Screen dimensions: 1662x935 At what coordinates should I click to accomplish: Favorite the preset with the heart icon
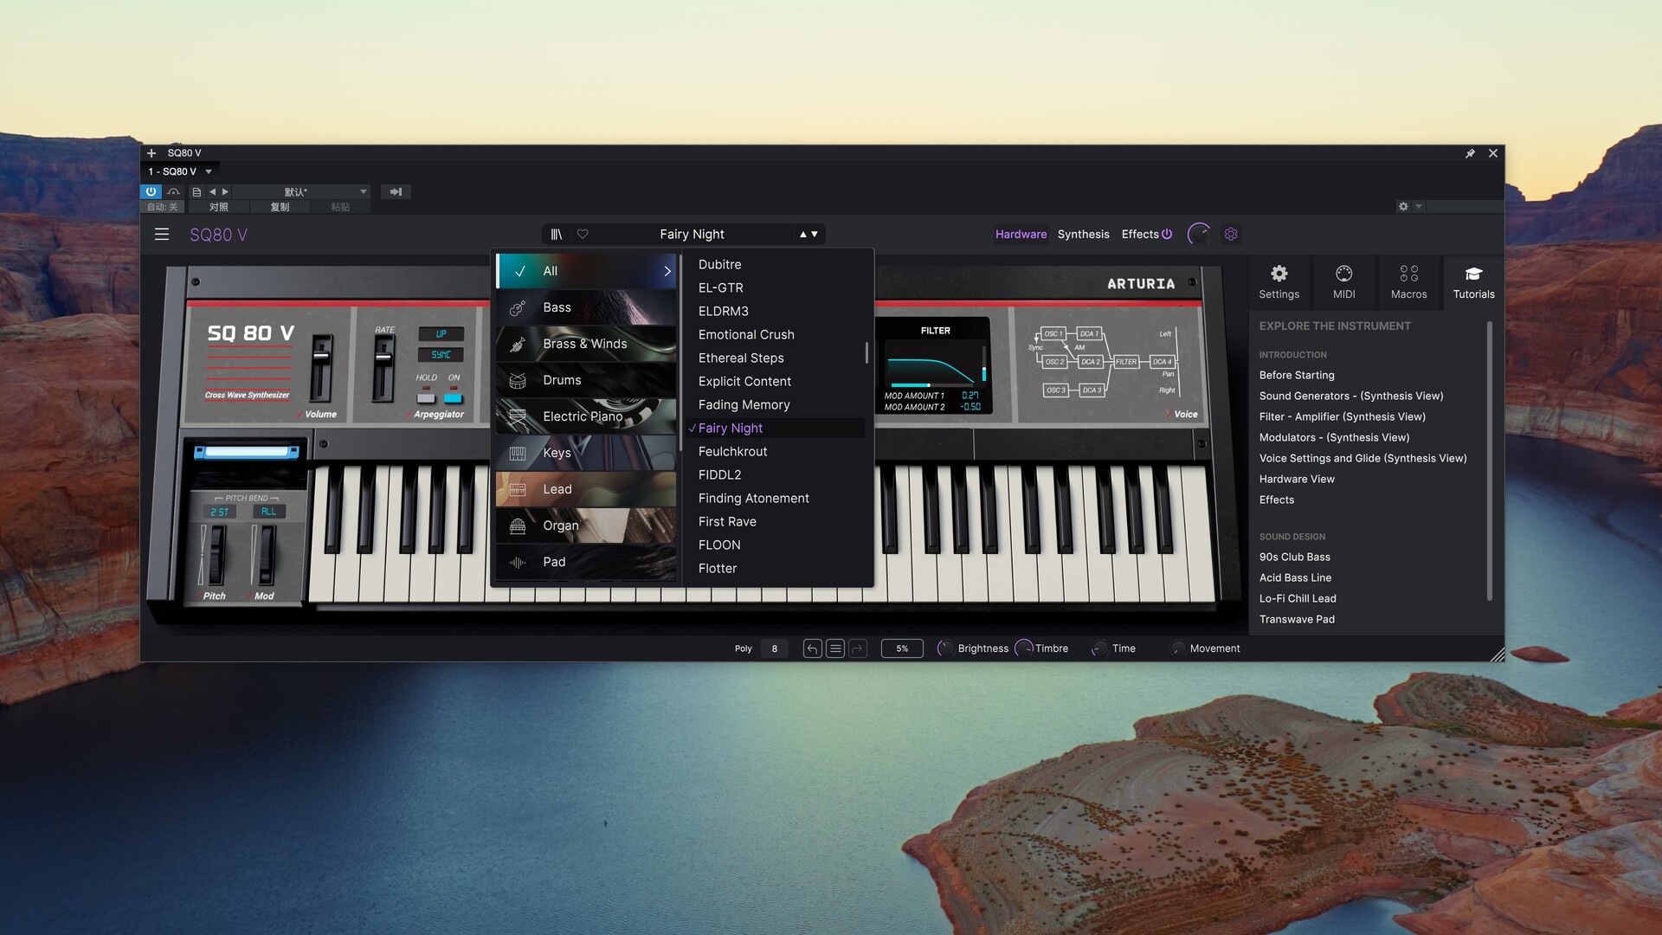tap(583, 235)
